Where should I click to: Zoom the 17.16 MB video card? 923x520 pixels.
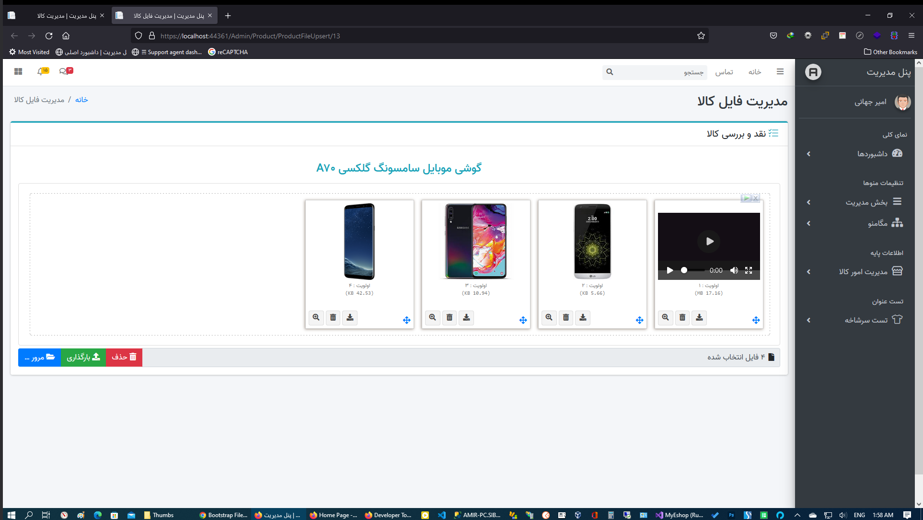pyautogui.click(x=666, y=317)
